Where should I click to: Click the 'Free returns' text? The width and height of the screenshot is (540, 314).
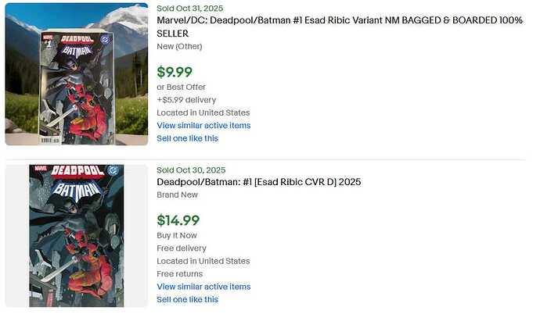coord(179,274)
